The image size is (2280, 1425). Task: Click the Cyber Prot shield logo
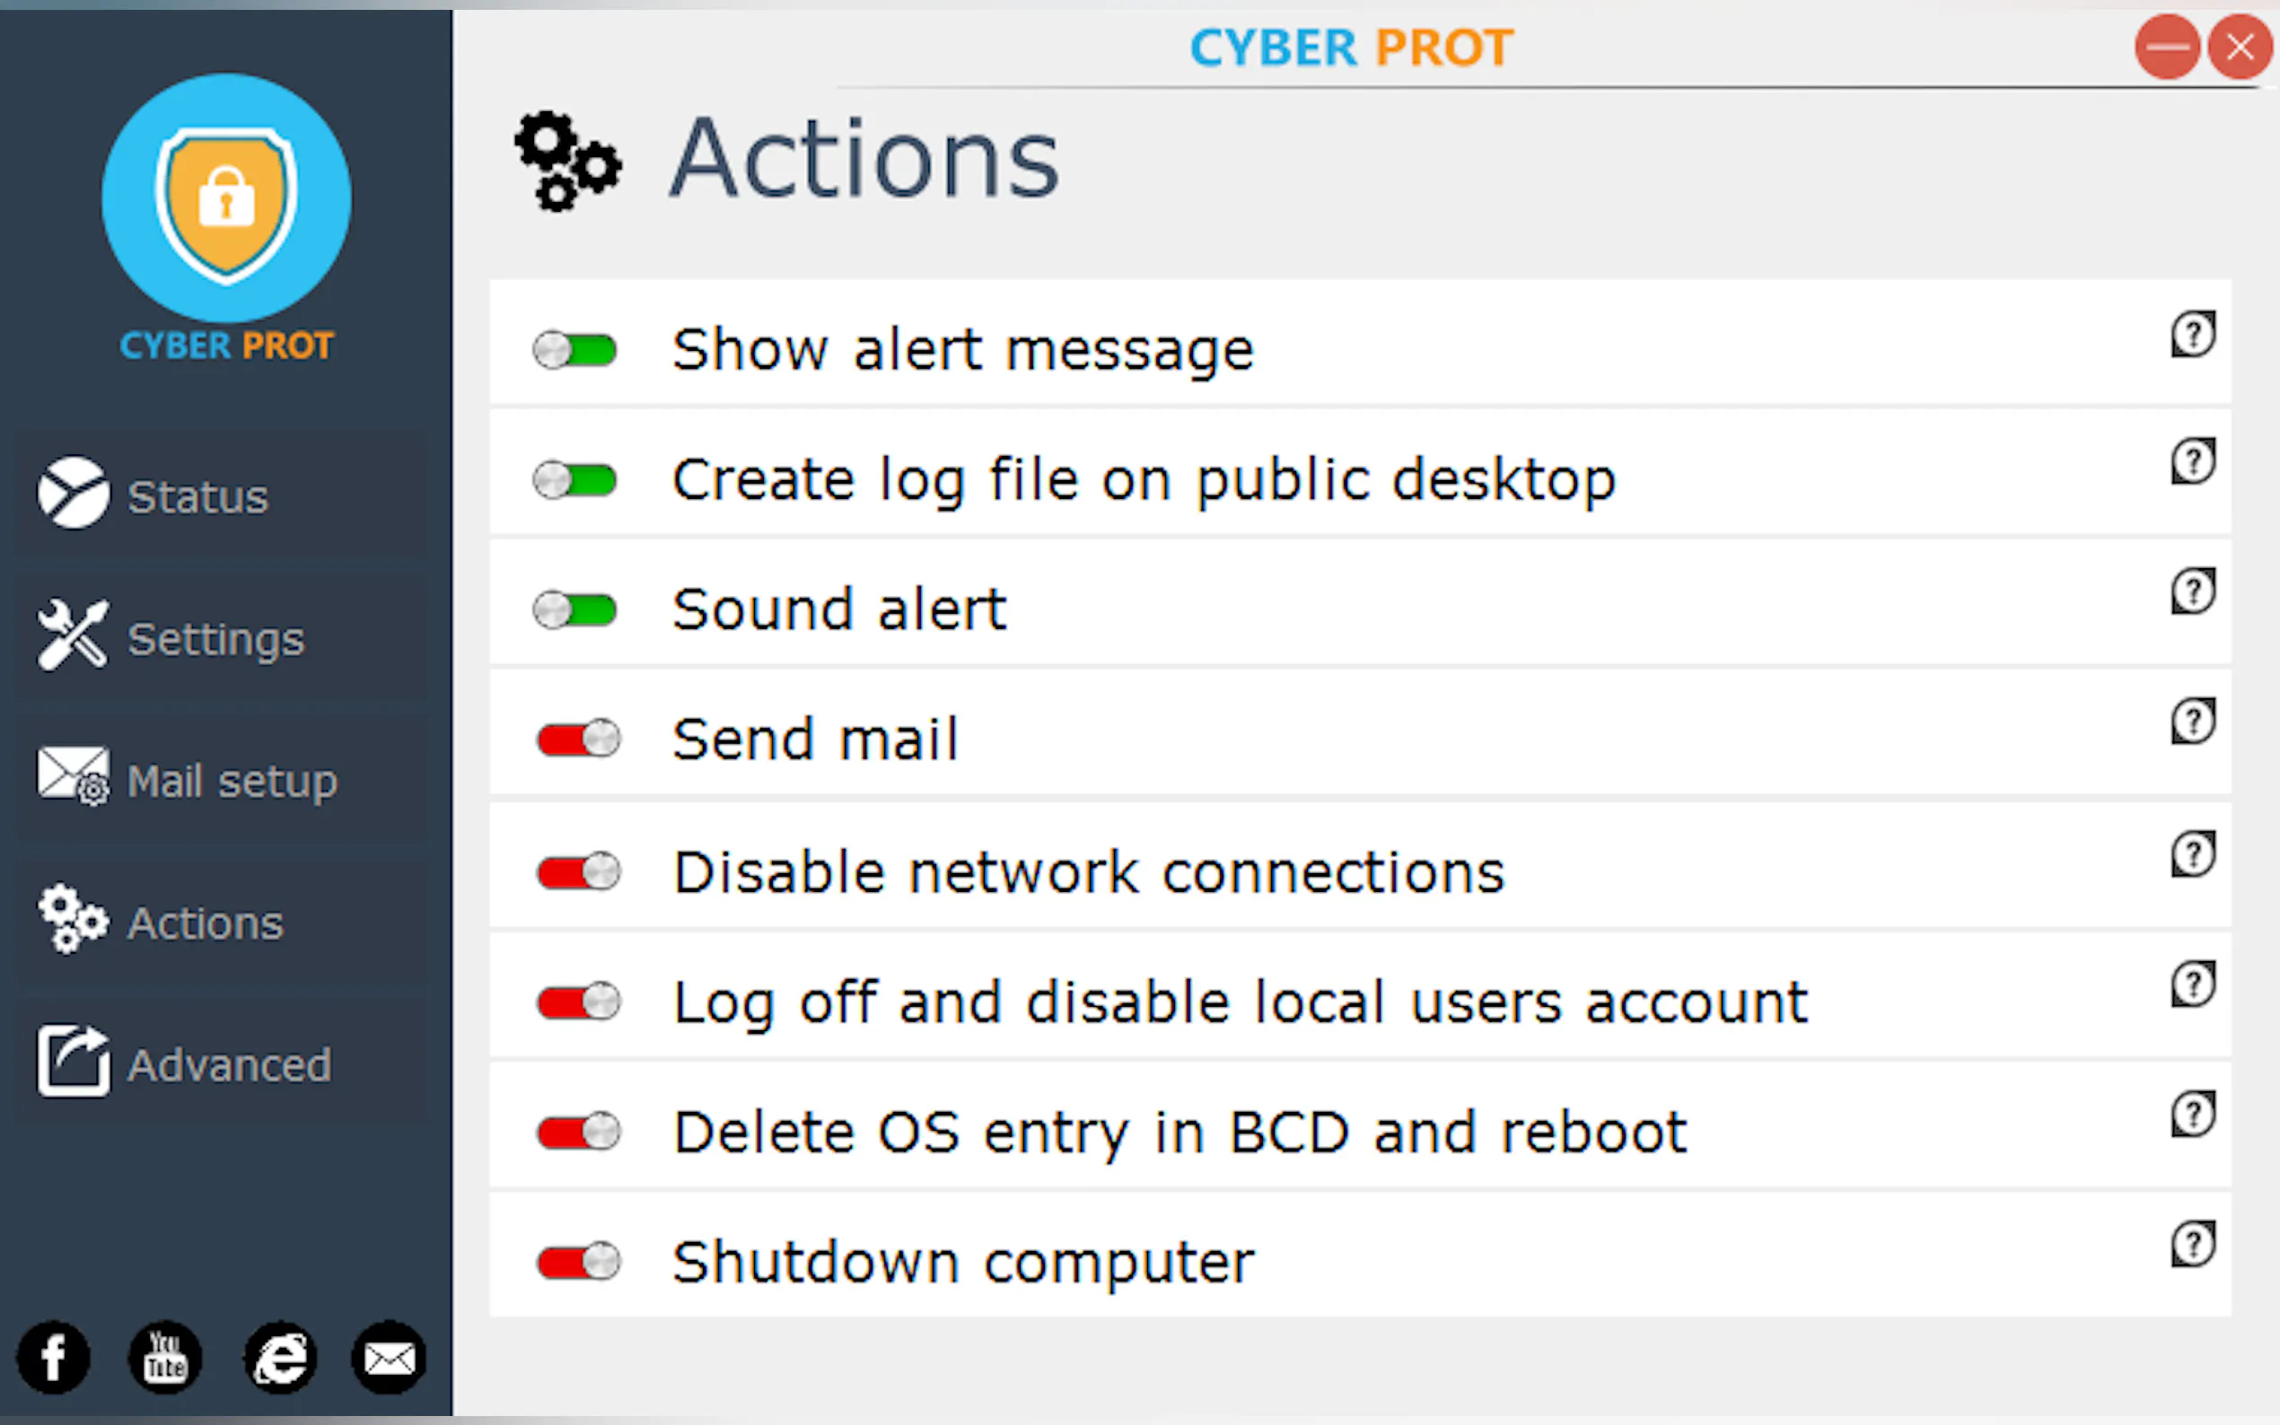point(226,200)
